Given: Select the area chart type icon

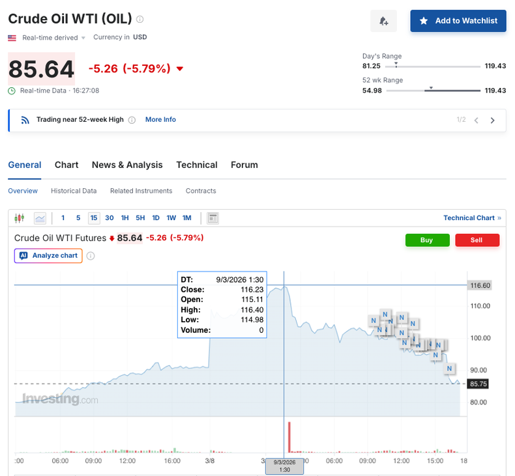Looking at the screenshot, I should [40, 218].
